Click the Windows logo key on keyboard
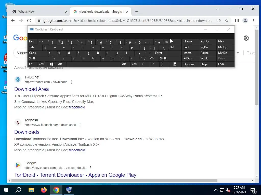 pyautogui.click(x=51, y=64)
